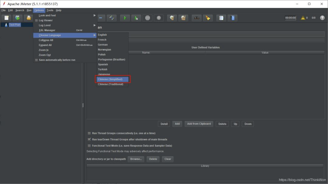This screenshot has width=328, height=184.
Task: Select English language option
Action: pyautogui.click(x=113, y=35)
